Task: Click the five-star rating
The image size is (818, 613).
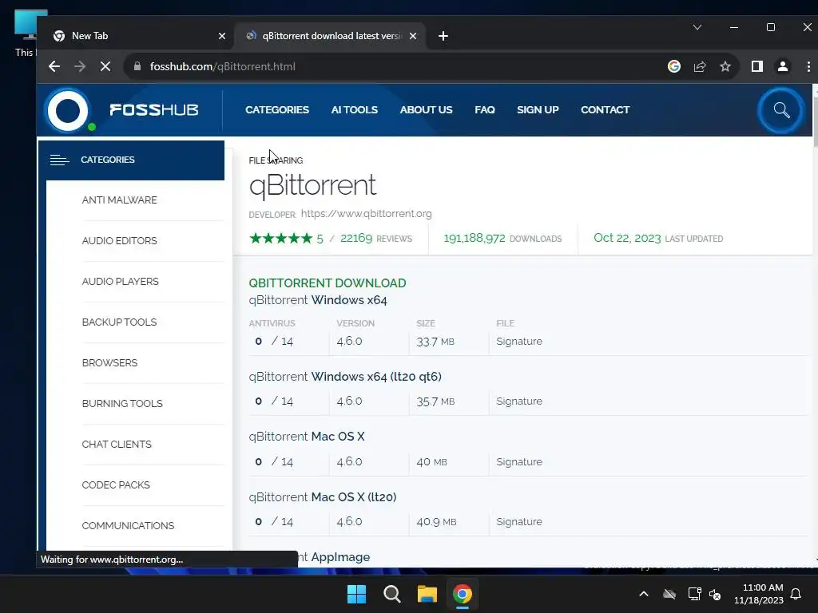Action: pyautogui.click(x=280, y=238)
